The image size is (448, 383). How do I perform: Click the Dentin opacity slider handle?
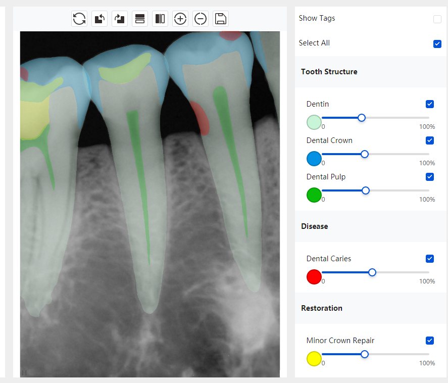[362, 118]
